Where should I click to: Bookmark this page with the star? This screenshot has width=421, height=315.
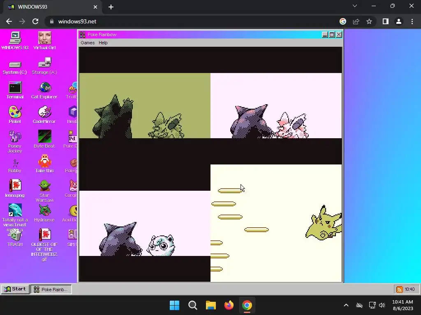coord(369,21)
